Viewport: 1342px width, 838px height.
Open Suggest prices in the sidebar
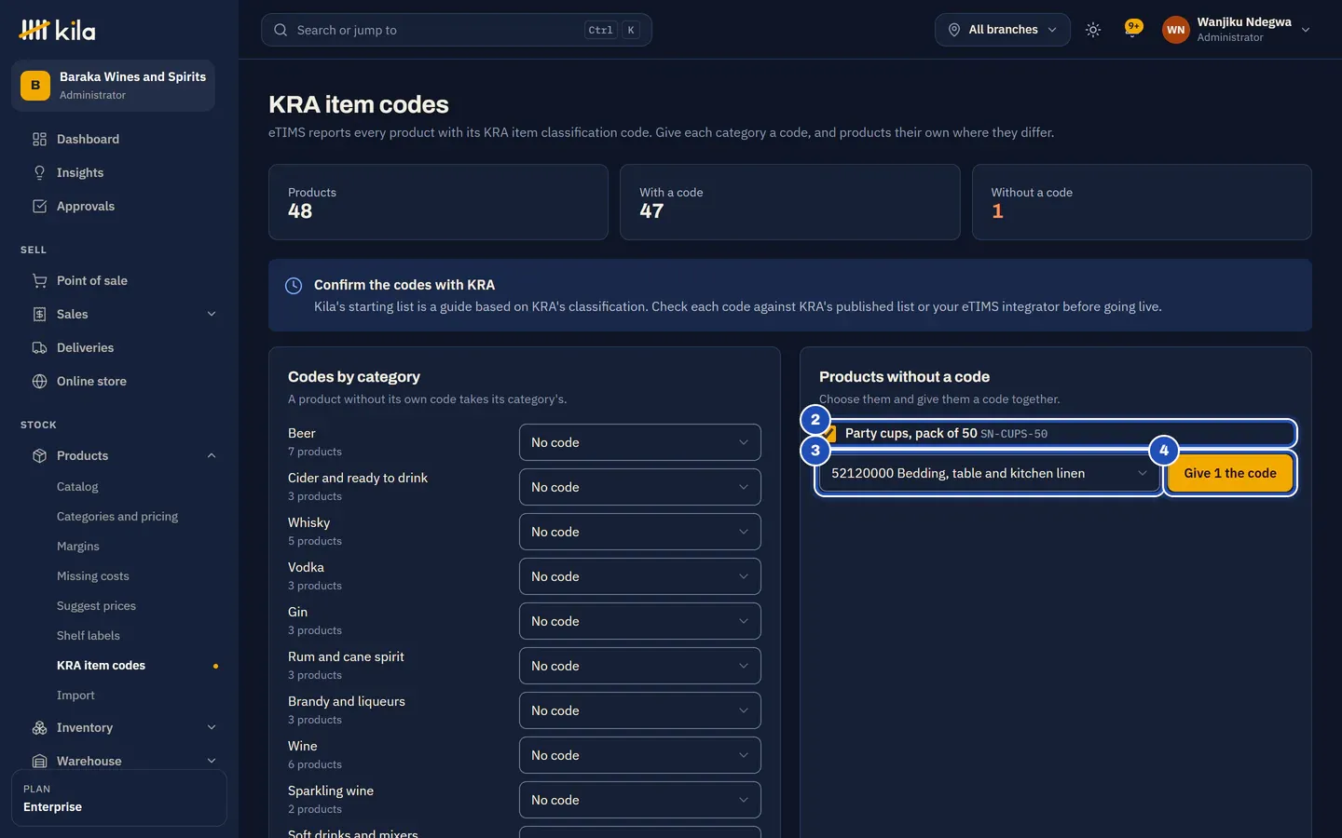point(96,606)
